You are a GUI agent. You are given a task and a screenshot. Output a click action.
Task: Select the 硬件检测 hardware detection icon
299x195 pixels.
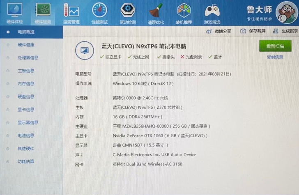click(x=43, y=10)
